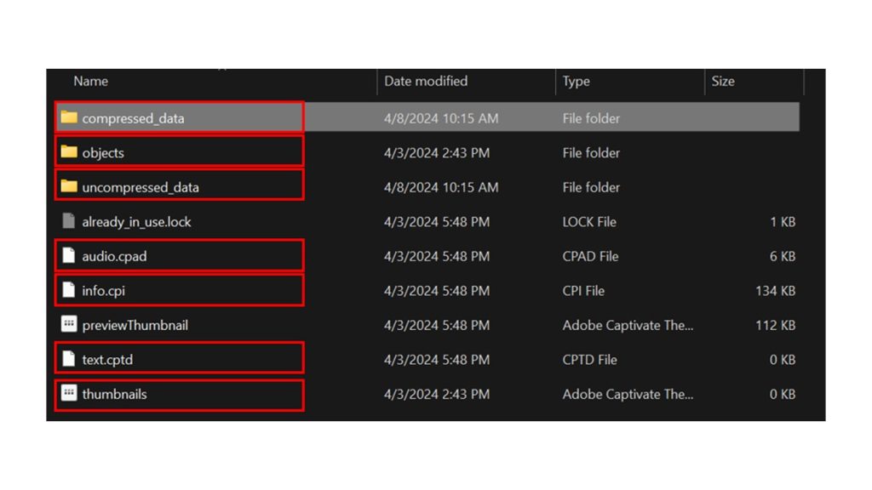Image resolution: width=872 pixels, height=490 pixels.
Task: Click the thumbnails Captivate file icon
Action: [69, 394]
